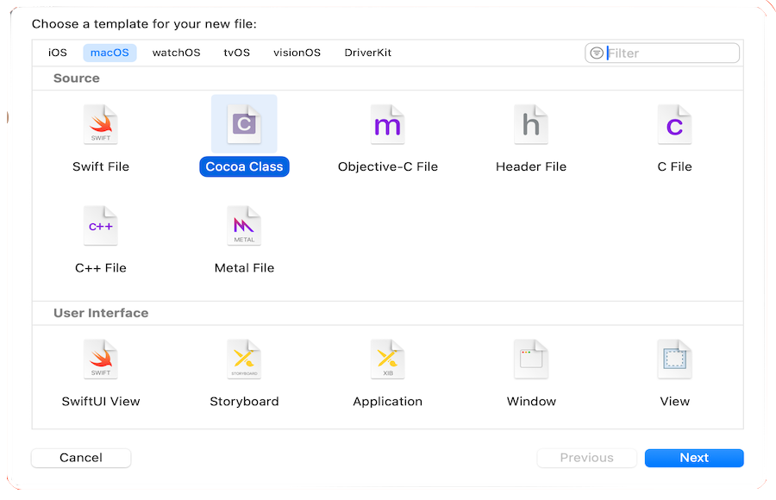Image resolution: width=776 pixels, height=500 pixels.
Task: Open the visionOS platform tab
Action: [297, 53]
